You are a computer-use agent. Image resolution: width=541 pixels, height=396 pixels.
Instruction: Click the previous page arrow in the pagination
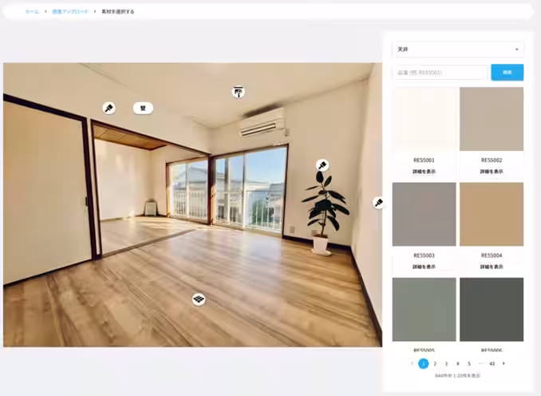coord(412,363)
